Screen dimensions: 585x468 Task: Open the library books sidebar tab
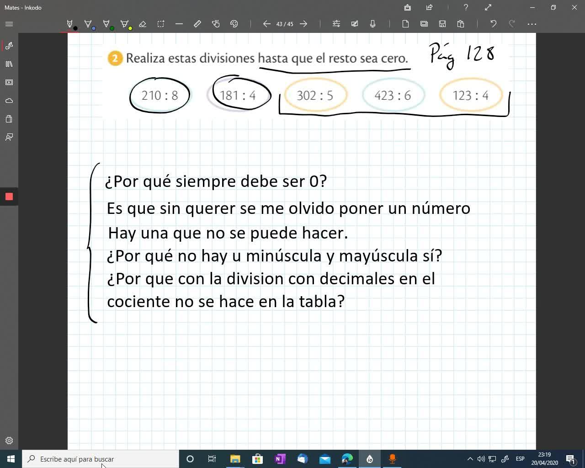(9, 64)
